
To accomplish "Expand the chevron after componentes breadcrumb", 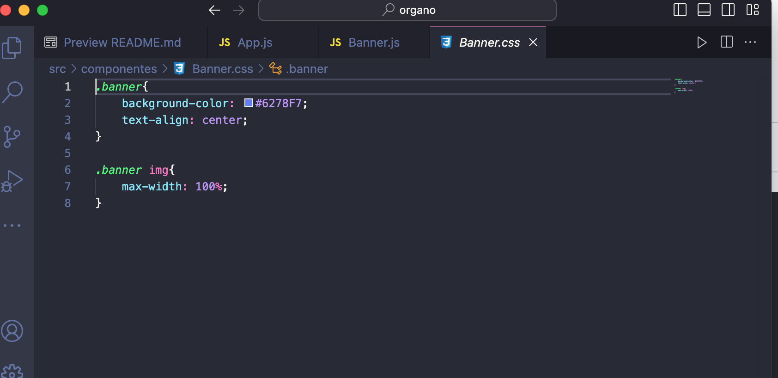I will [x=165, y=69].
